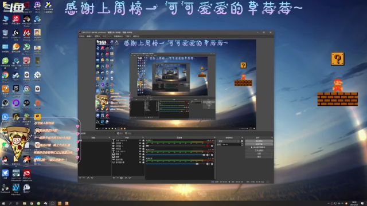Open QQ penguin desktop icon
This screenshot has width=367, height=206.
point(5,160)
